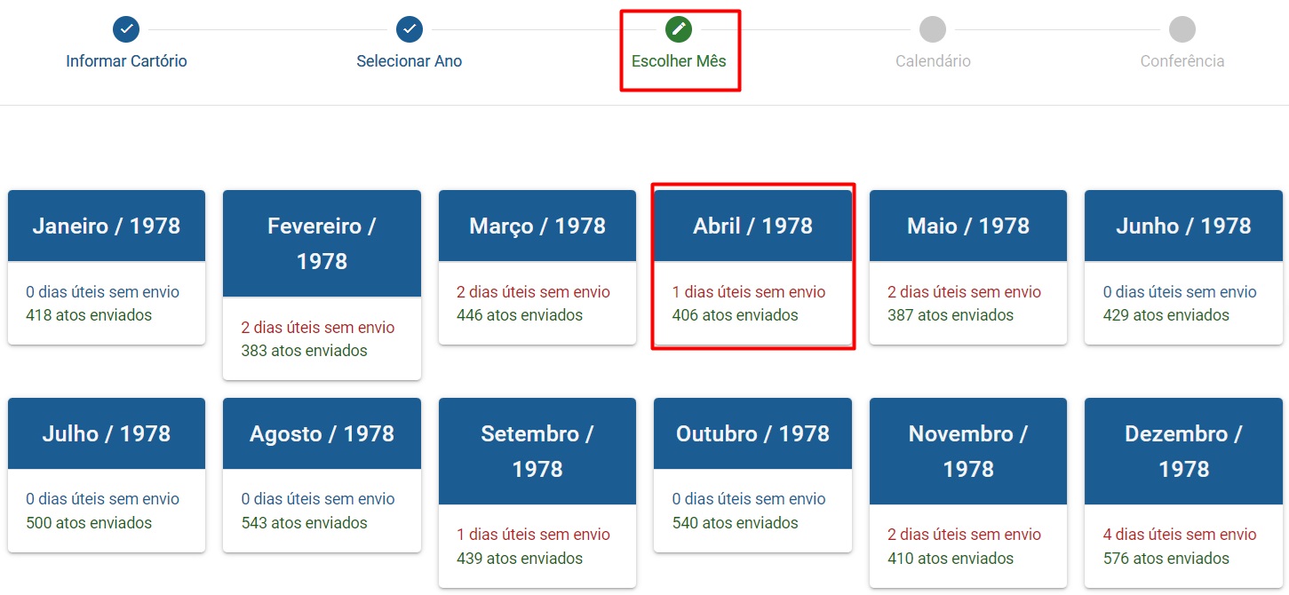Go back to Informar Cartório step label
1289x595 pixels.
click(x=126, y=61)
